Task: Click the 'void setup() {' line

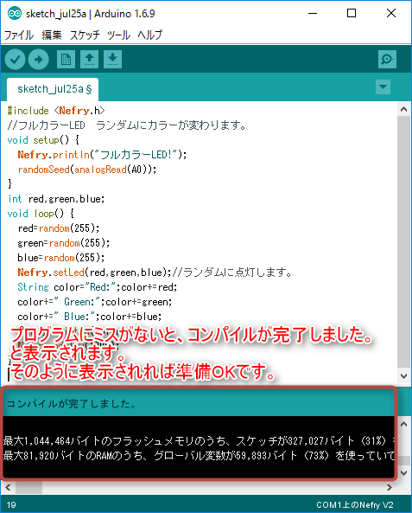Action: coord(43,140)
